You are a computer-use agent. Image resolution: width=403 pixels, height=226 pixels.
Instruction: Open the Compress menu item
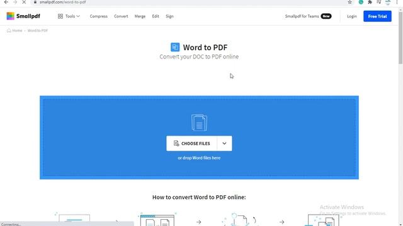(x=99, y=16)
